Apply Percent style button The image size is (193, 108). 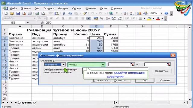pos(102,19)
